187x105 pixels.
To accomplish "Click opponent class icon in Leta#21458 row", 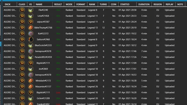I will (x=31, y=16).
